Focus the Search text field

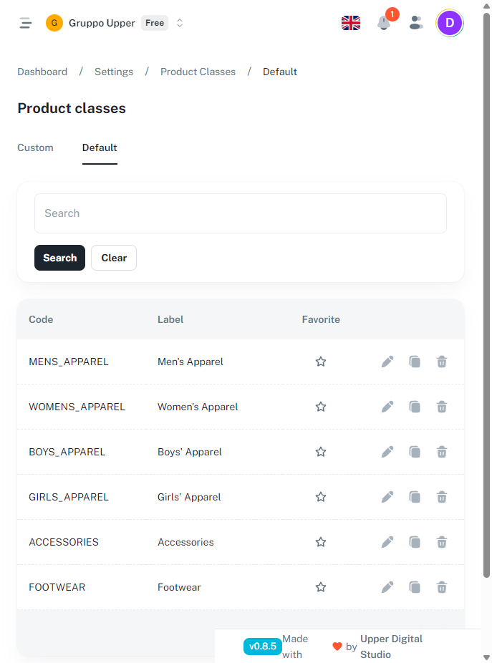[x=241, y=213]
